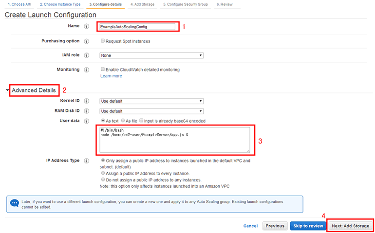Viewport: 375px width, 233px height.
Task: Click the Next: Add Storage button
Action: [x=351, y=226]
